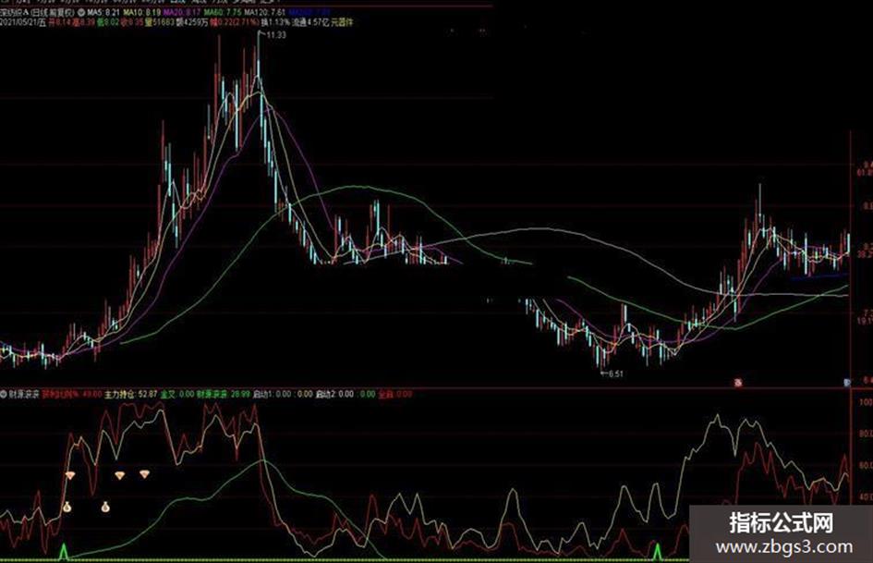Click the green spike marker near the watermark
Image resolution: width=873 pixels, height=563 pixels.
(658, 551)
